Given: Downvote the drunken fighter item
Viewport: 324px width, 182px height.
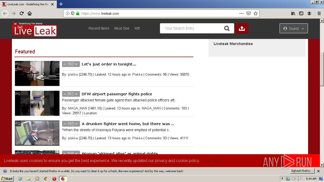Looking at the screenshot, I should tap(76, 124).
